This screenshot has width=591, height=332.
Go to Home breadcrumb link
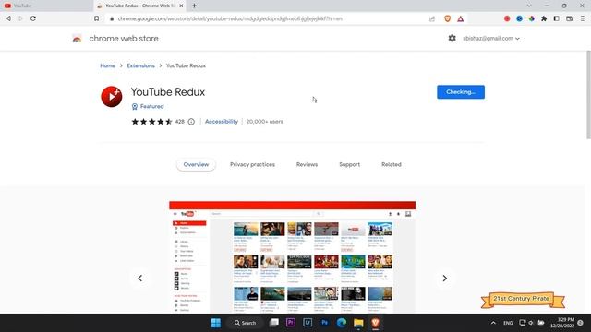point(107,65)
